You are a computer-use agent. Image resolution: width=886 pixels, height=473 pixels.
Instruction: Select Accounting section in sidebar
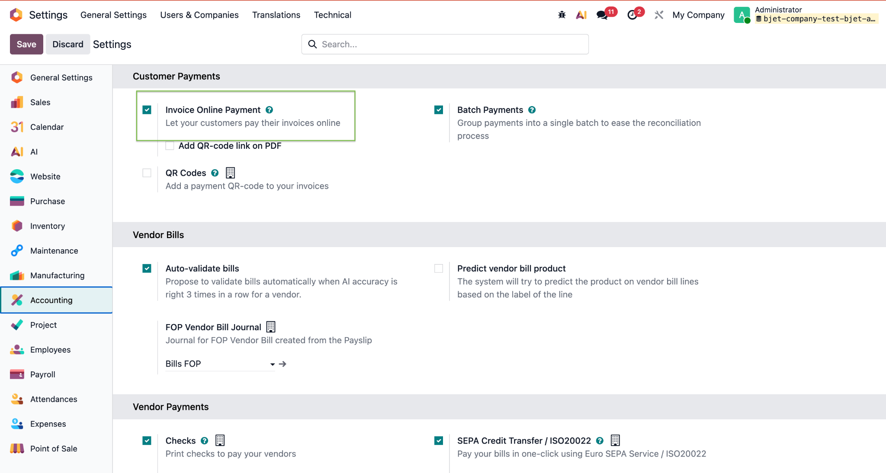click(x=56, y=300)
